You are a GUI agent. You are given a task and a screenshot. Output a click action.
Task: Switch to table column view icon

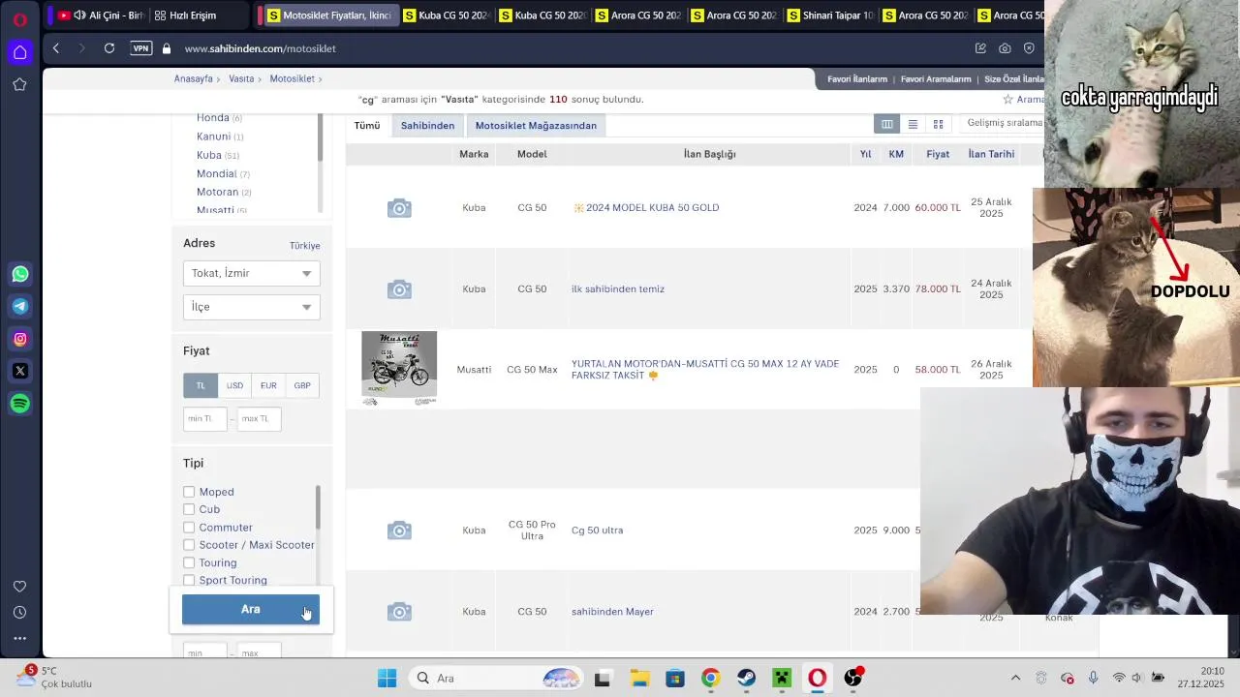click(886, 124)
